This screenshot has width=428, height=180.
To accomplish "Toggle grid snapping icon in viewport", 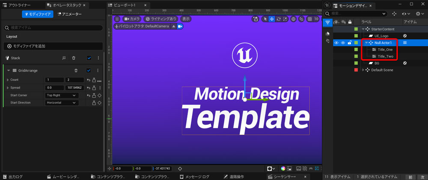I will [x=309, y=19].
